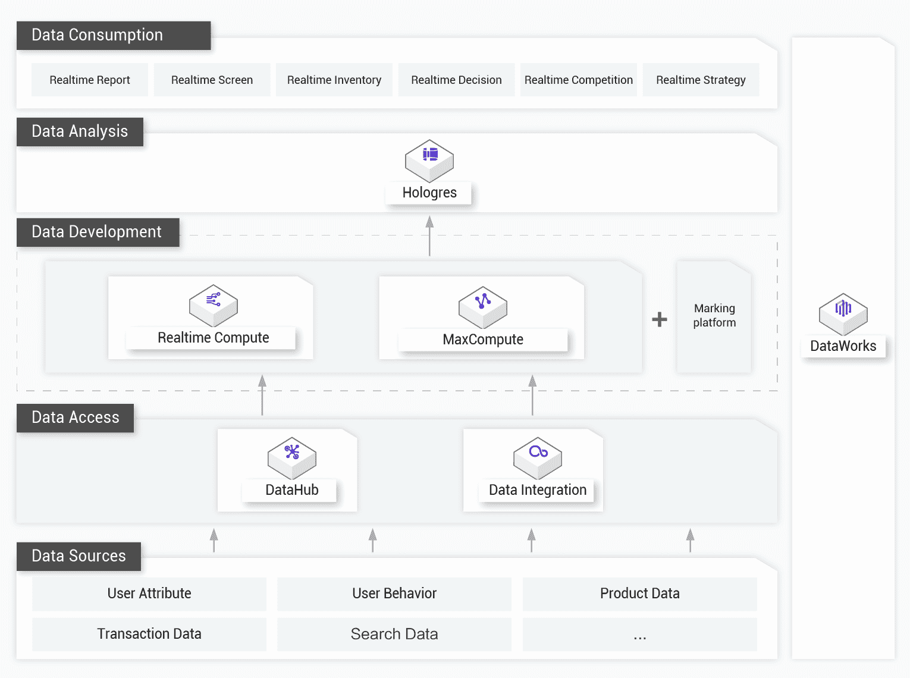This screenshot has width=910, height=678.
Task: Click the Data Development section header
Action: click(x=98, y=232)
